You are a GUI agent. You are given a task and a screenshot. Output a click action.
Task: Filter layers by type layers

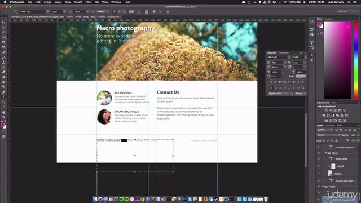tap(345, 130)
